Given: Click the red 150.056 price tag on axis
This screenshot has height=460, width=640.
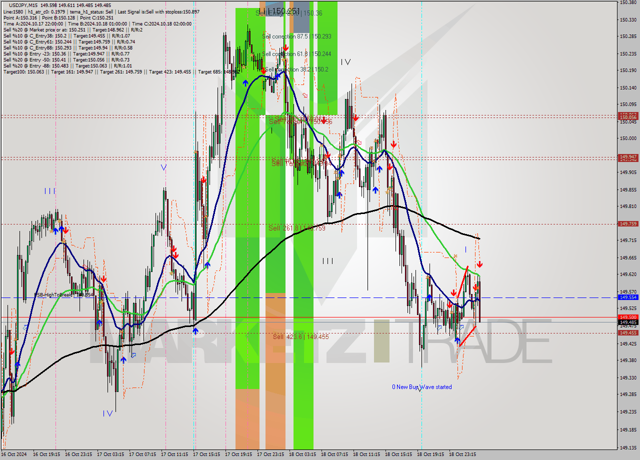Looking at the screenshot, I should click(628, 117).
